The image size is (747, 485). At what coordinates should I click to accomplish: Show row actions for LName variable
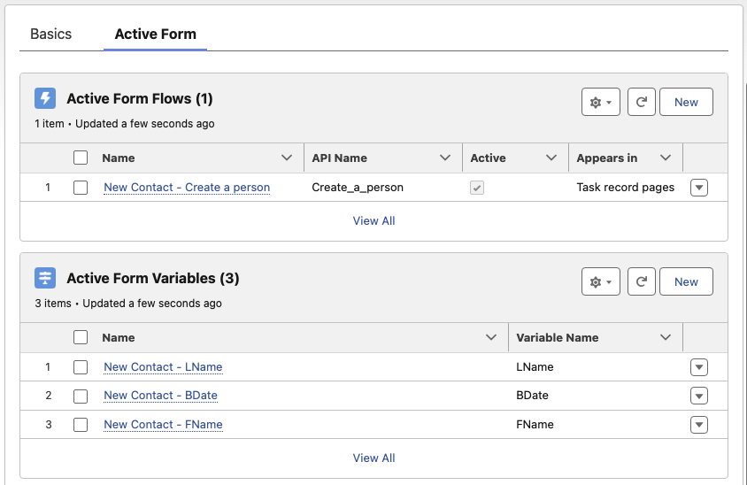pos(699,367)
